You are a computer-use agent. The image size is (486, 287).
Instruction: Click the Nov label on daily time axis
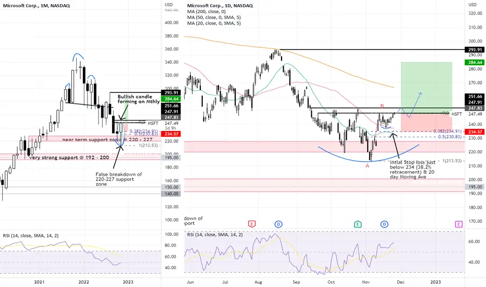(x=366, y=282)
